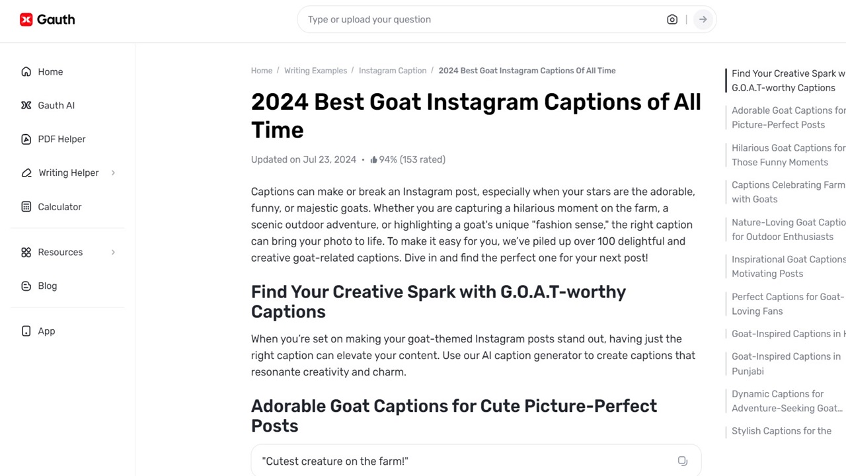
Task: Expand the Writing Helper chevron
Action: pos(112,173)
